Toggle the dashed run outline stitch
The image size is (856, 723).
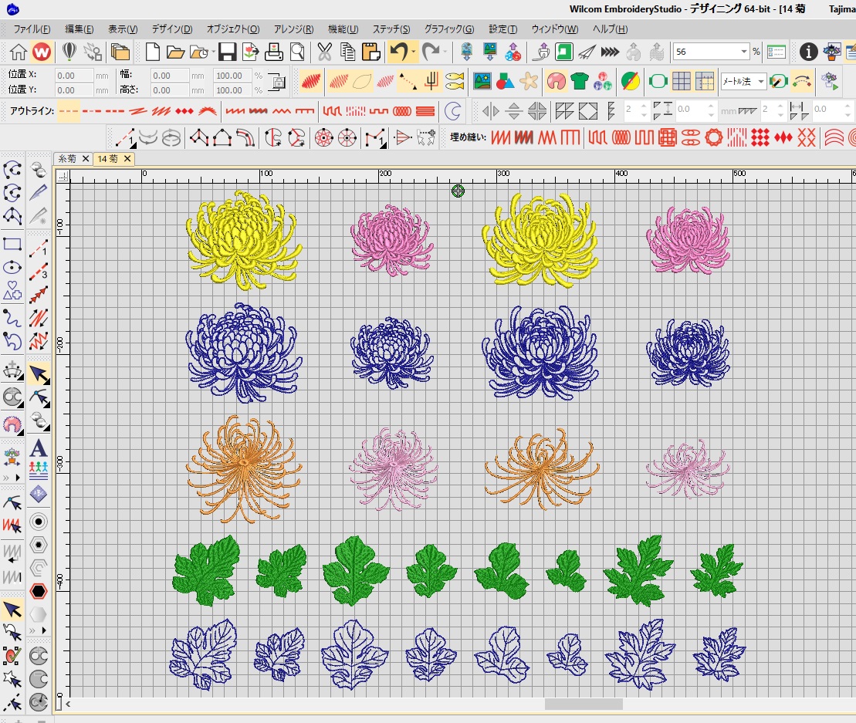[x=69, y=111]
